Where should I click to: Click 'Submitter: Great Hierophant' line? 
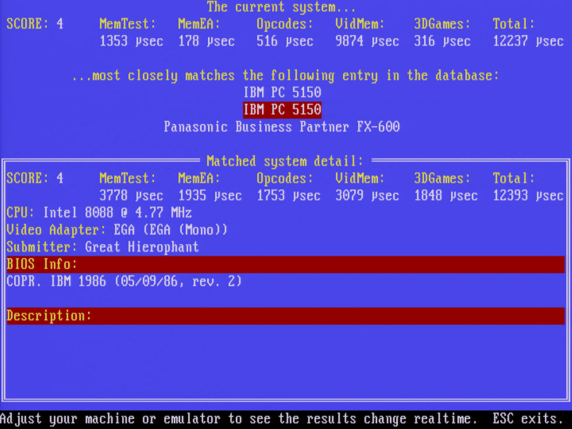click(103, 247)
